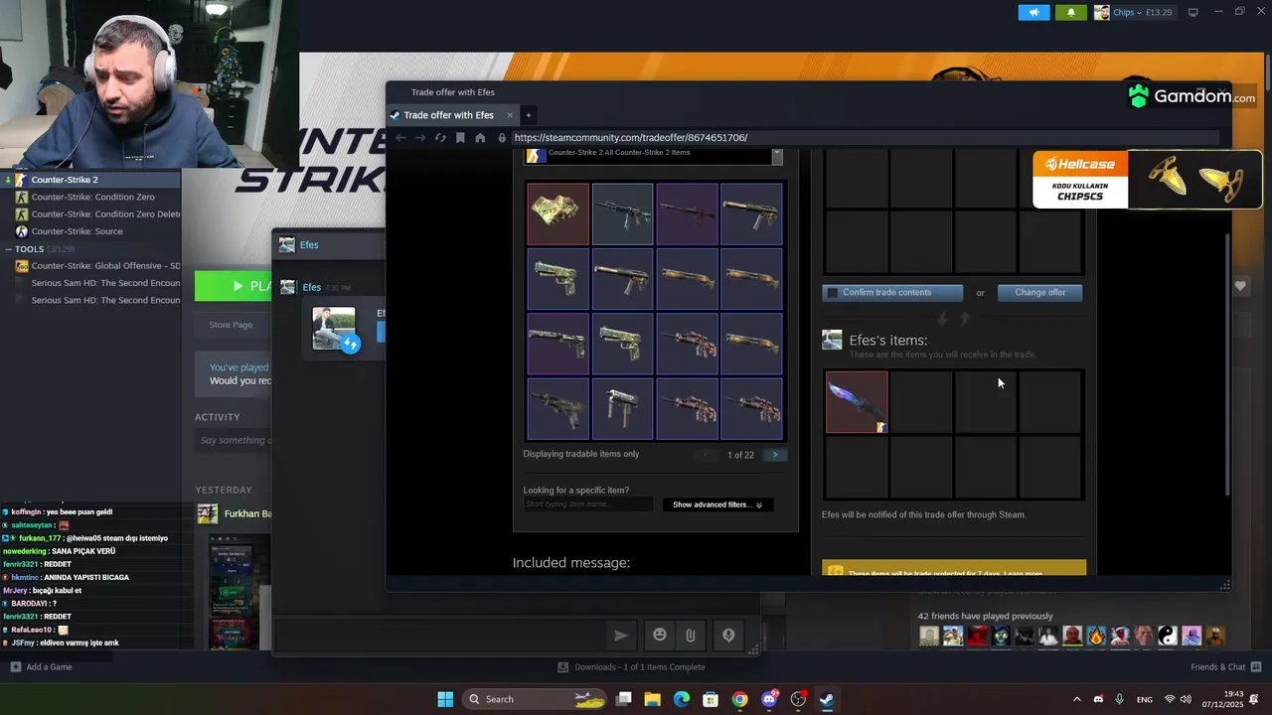
Task: Show hidden system tray icons
Action: coord(1077,699)
